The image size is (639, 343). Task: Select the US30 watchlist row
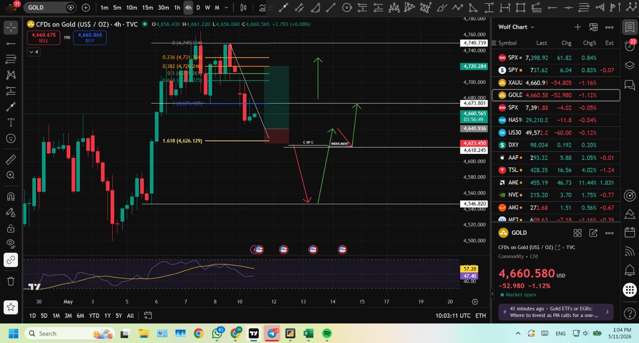click(x=556, y=133)
